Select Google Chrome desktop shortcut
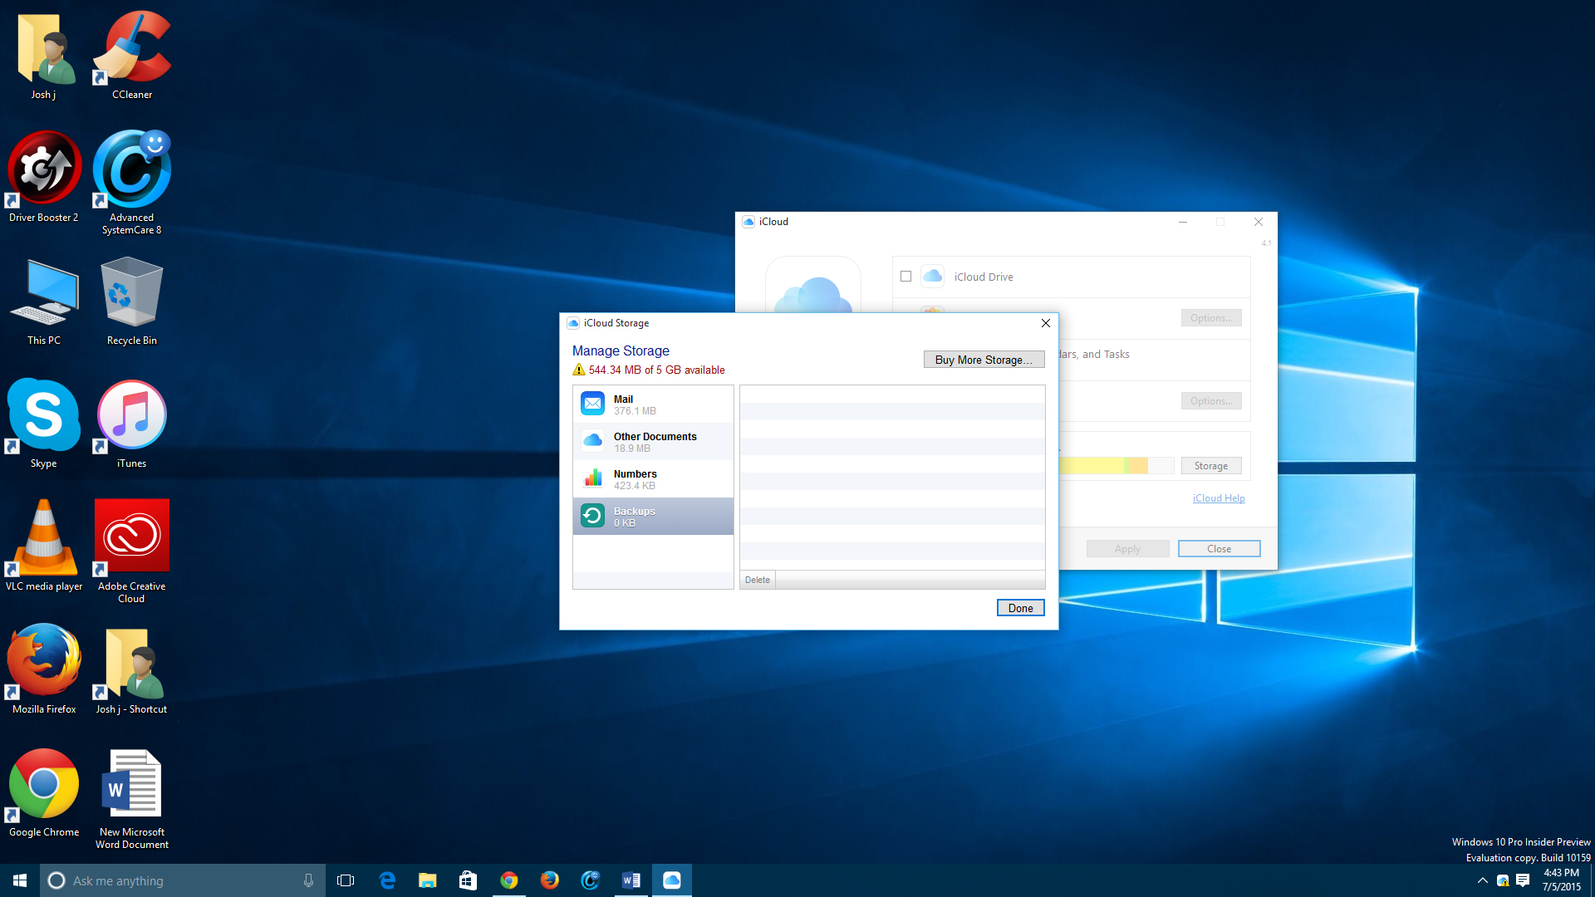Image resolution: width=1595 pixels, height=897 pixels. point(44,793)
